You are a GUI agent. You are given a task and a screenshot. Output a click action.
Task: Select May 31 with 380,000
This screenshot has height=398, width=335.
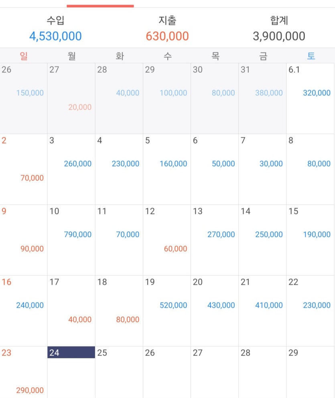pos(262,98)
